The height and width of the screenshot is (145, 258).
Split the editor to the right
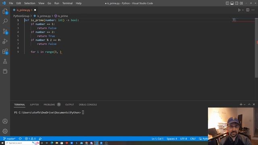point(248,10)
